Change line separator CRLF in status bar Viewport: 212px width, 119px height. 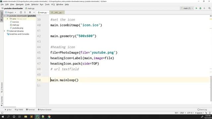183,113
